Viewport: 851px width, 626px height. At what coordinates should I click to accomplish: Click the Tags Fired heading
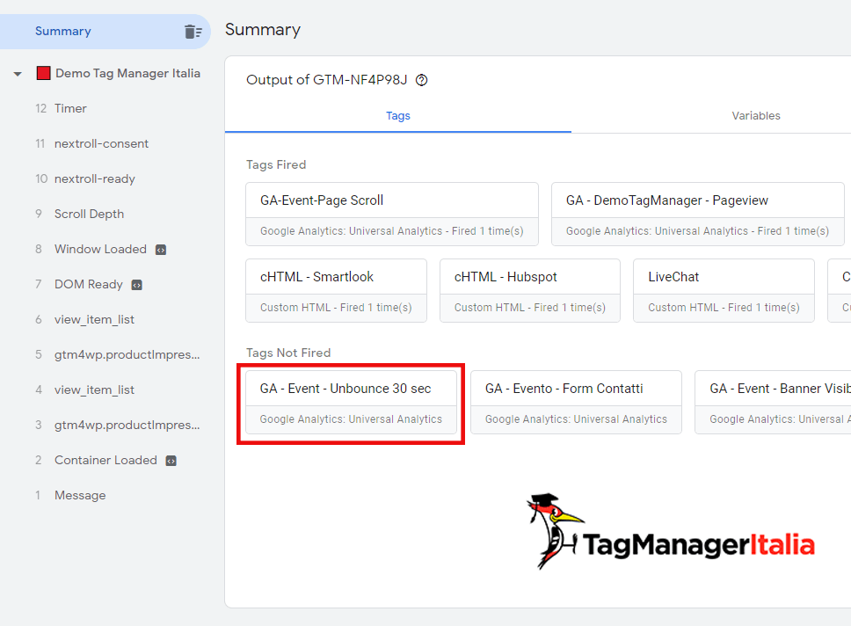pos(276,165)
